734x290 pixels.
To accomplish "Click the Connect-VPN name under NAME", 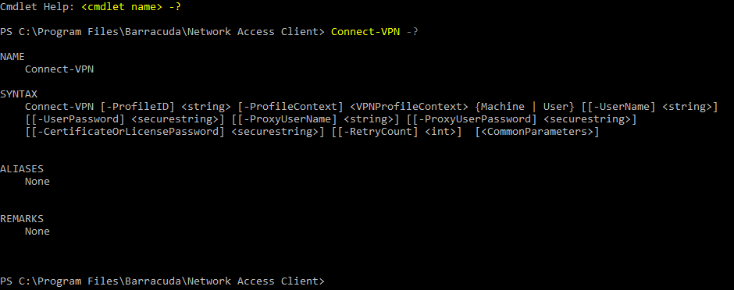I will coord(59,69).
